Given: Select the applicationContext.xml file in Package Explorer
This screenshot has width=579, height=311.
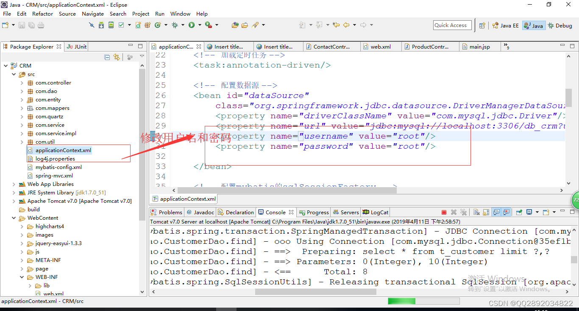Looking at the screenshot, I should click(63, 150).
